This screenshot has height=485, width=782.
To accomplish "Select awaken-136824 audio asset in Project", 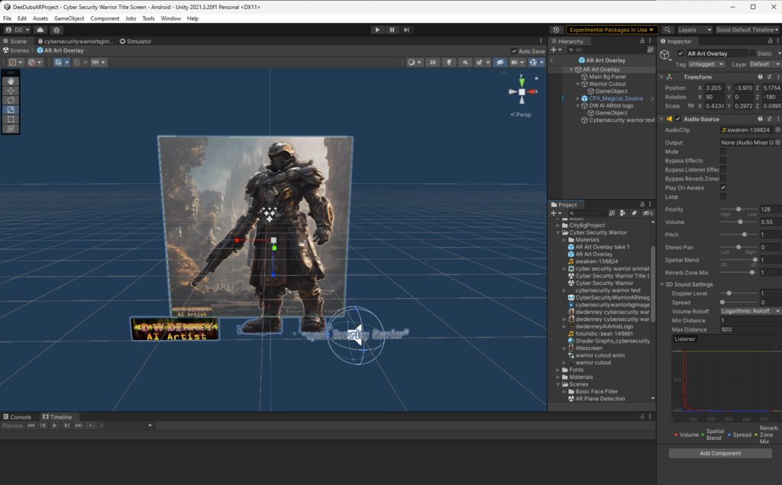I will click(x=596, y=262).
